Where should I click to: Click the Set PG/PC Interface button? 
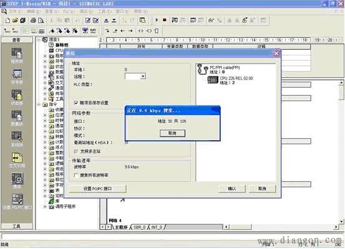pos(98,189)
